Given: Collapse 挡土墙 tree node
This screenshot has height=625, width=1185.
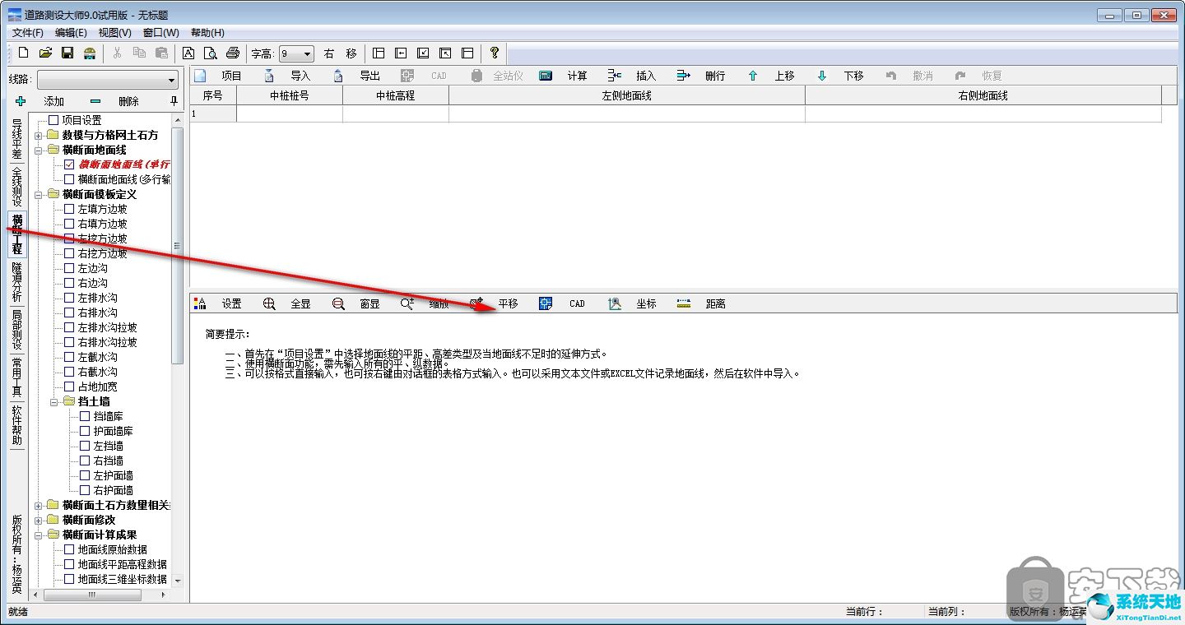Looking at the screenshot, I should click(54, 401).
